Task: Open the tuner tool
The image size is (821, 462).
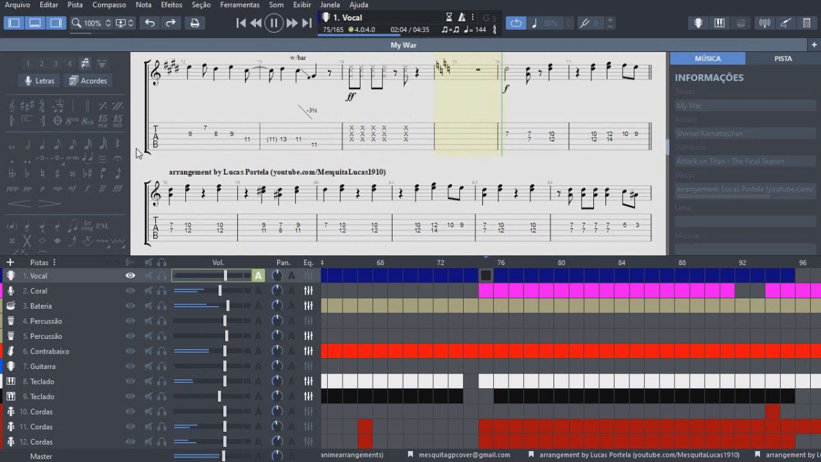Action: 584,23
